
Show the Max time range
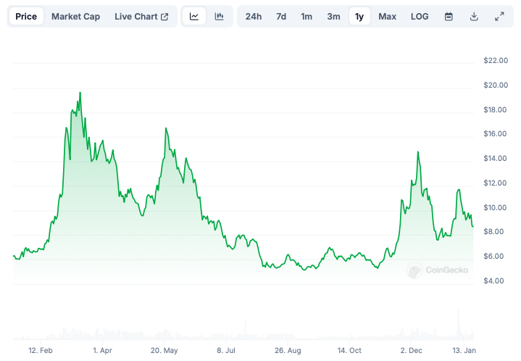[388, 17]
